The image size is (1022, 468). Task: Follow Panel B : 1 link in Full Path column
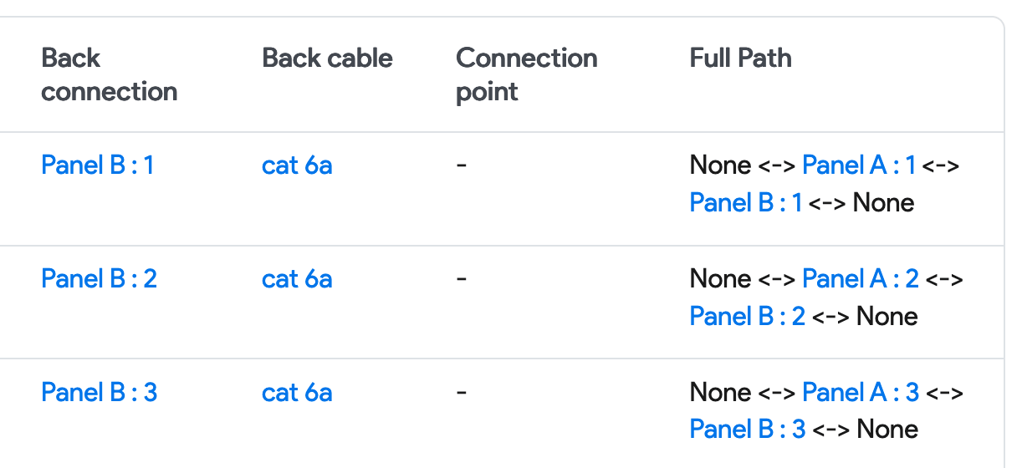click(745, 202)
